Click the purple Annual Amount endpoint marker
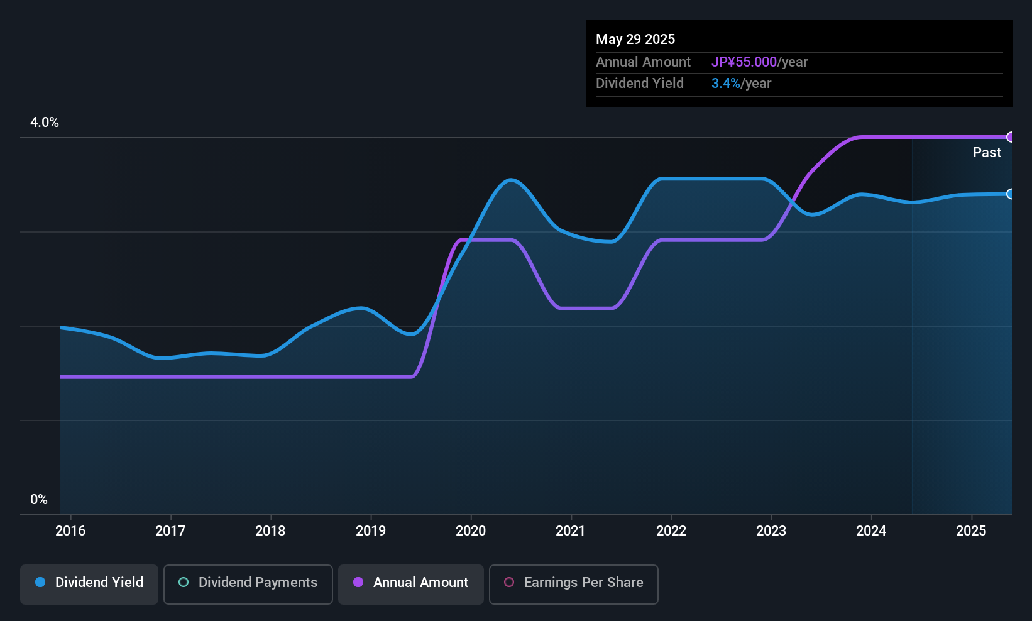 1011,137
